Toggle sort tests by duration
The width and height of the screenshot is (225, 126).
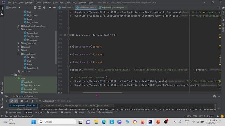[x=27, y=101]
